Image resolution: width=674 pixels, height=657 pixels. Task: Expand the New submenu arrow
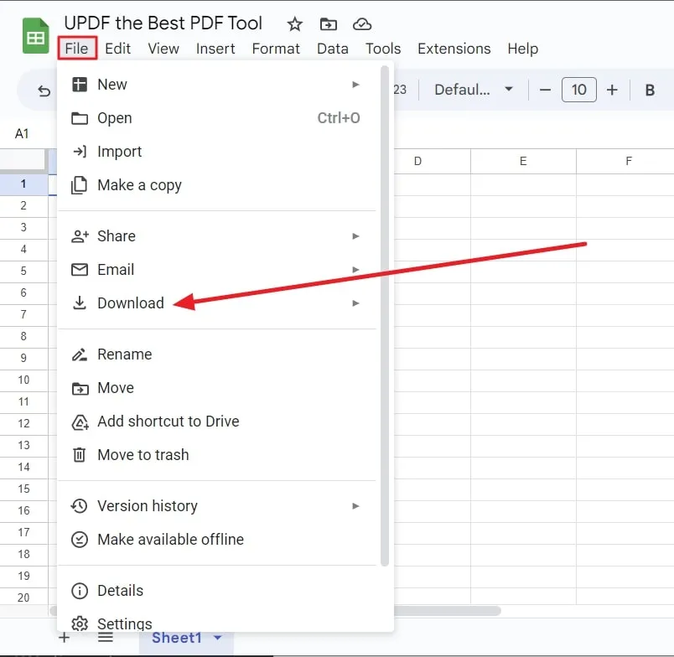355,85
